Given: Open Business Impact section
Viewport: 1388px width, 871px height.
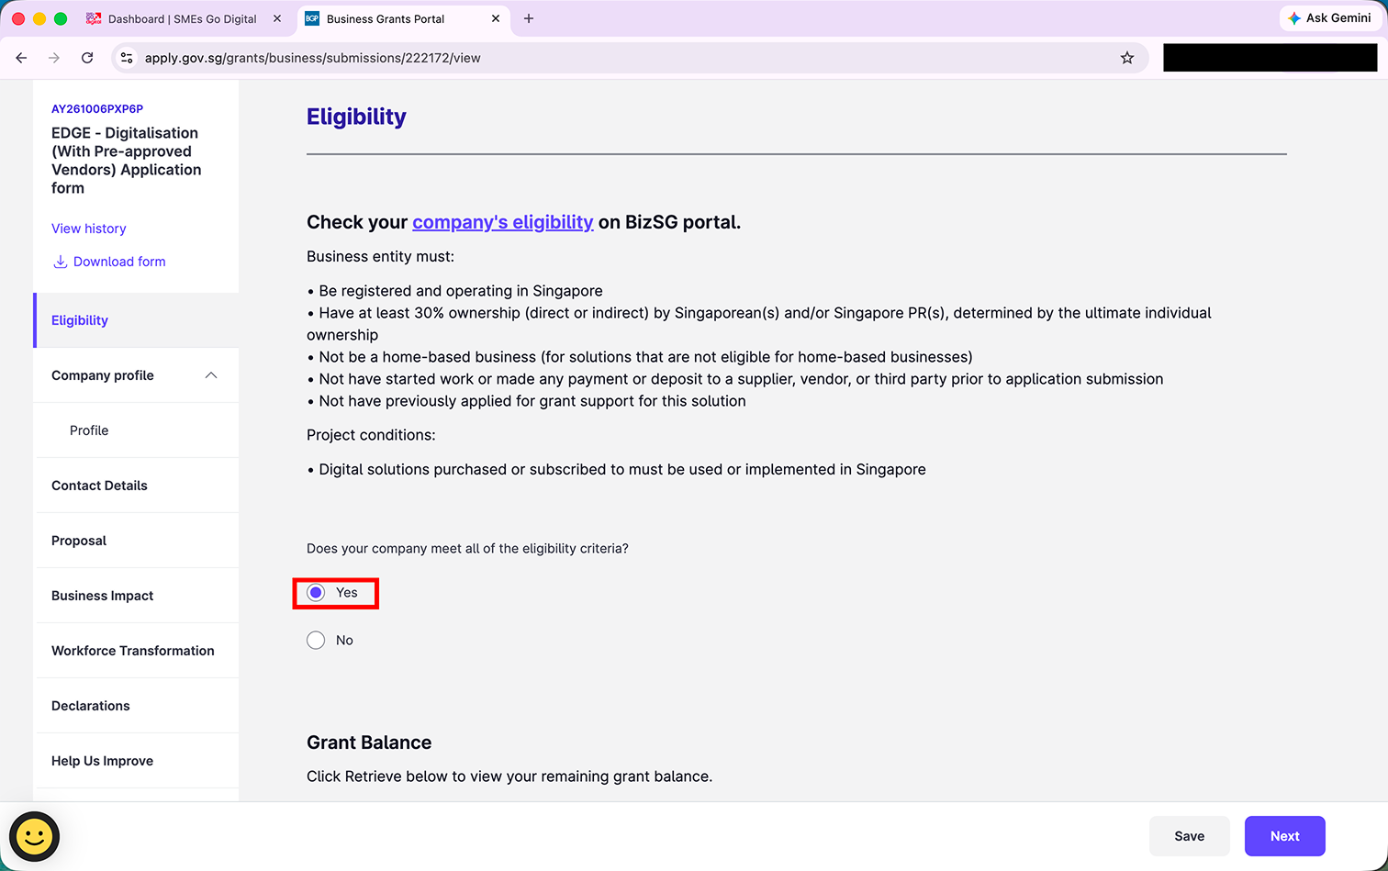Looking at the screenshot, I should (x=136, y=596).
